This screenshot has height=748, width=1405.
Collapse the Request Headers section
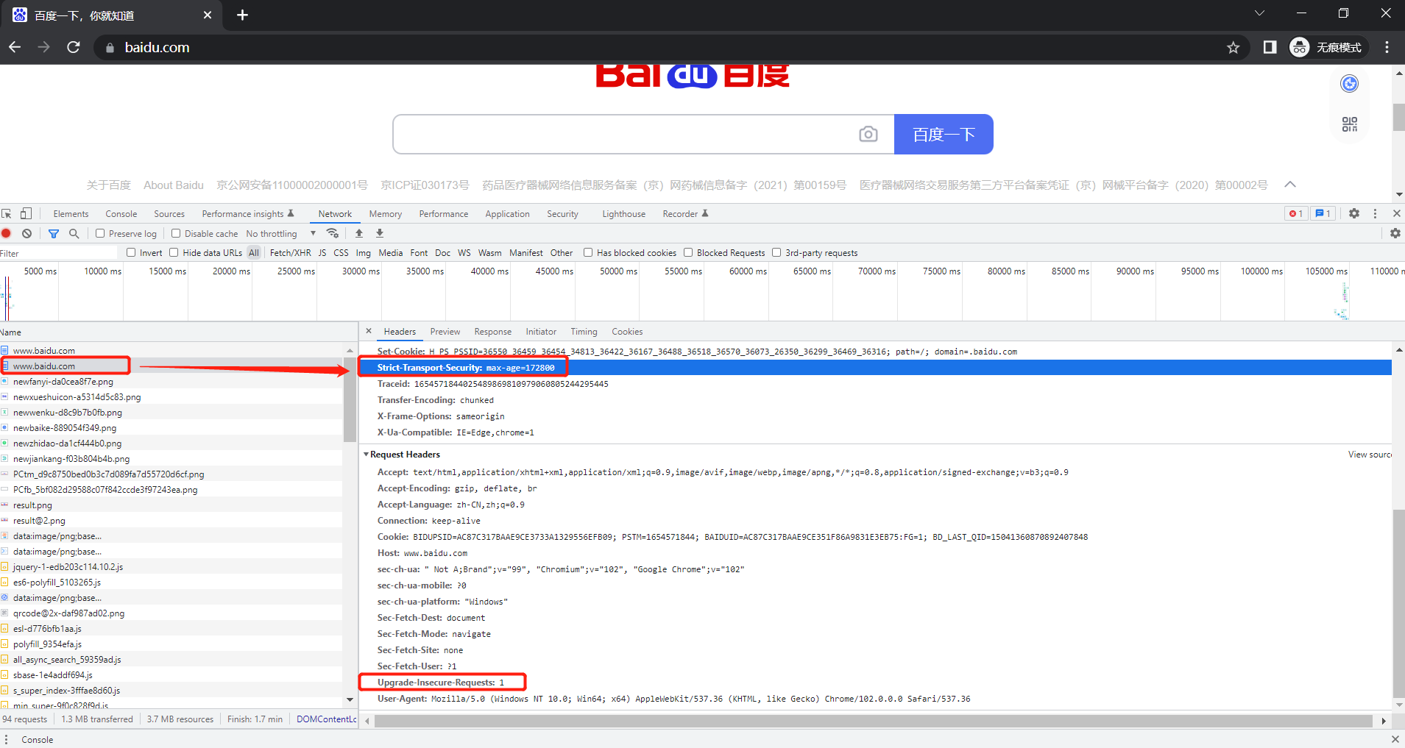tap(366, 455)
